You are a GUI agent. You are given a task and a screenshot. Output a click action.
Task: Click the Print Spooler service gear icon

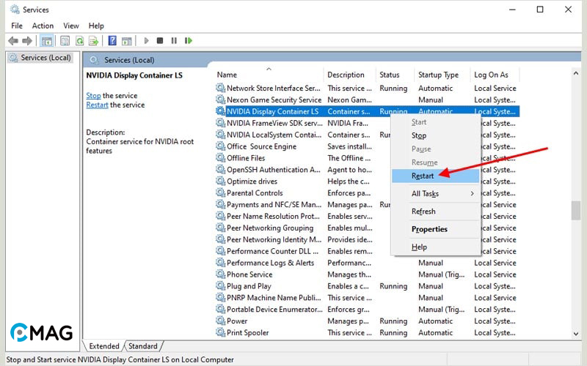click(x=220, y=333)
